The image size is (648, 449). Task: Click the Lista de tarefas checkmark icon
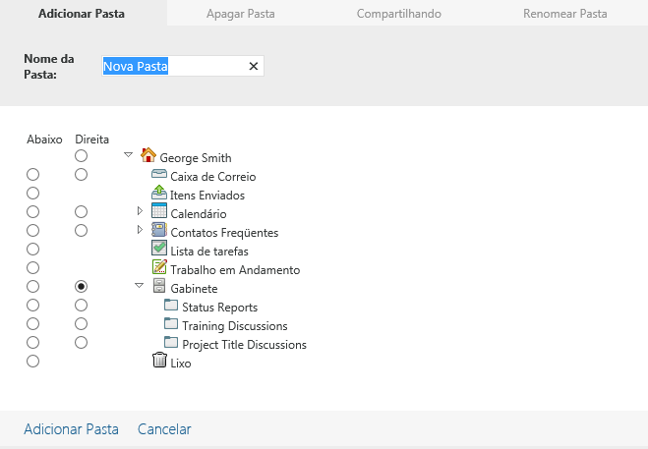point(159,249)
